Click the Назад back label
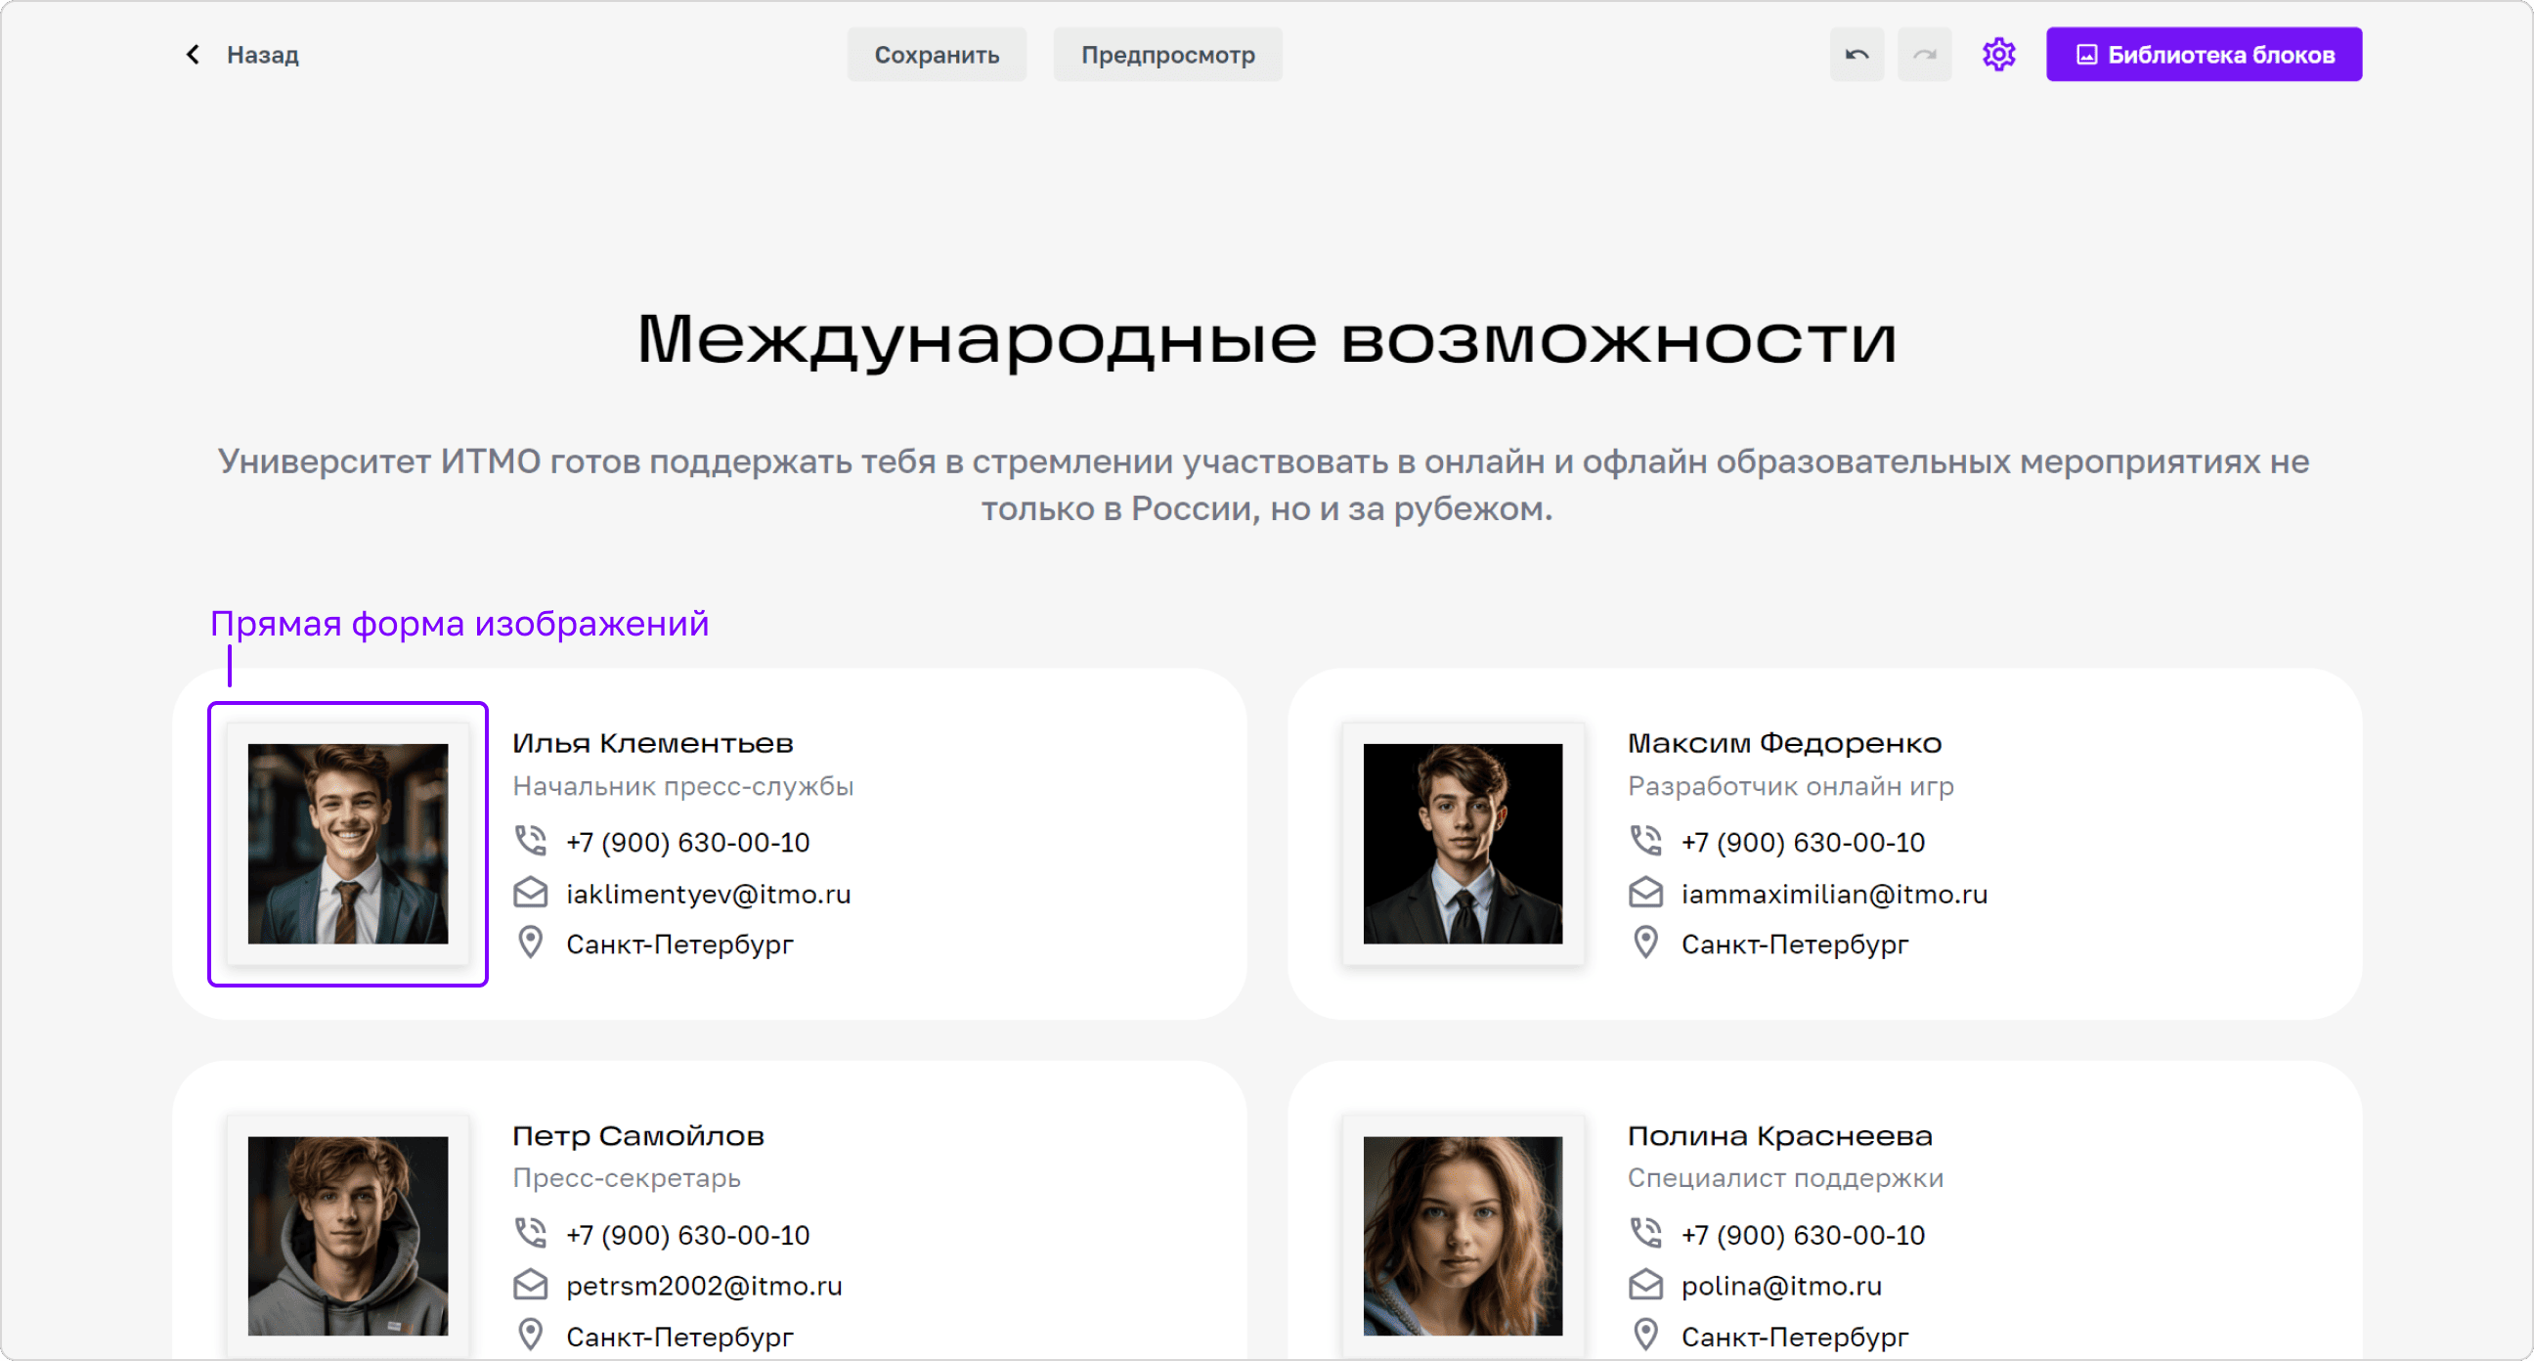 263,55
